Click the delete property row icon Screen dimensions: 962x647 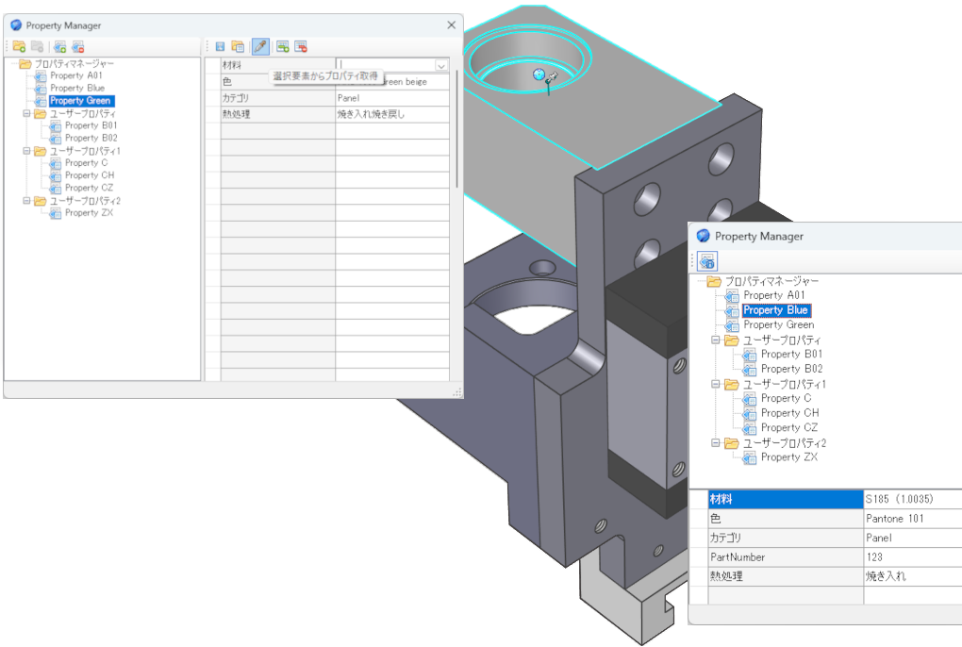301,46
